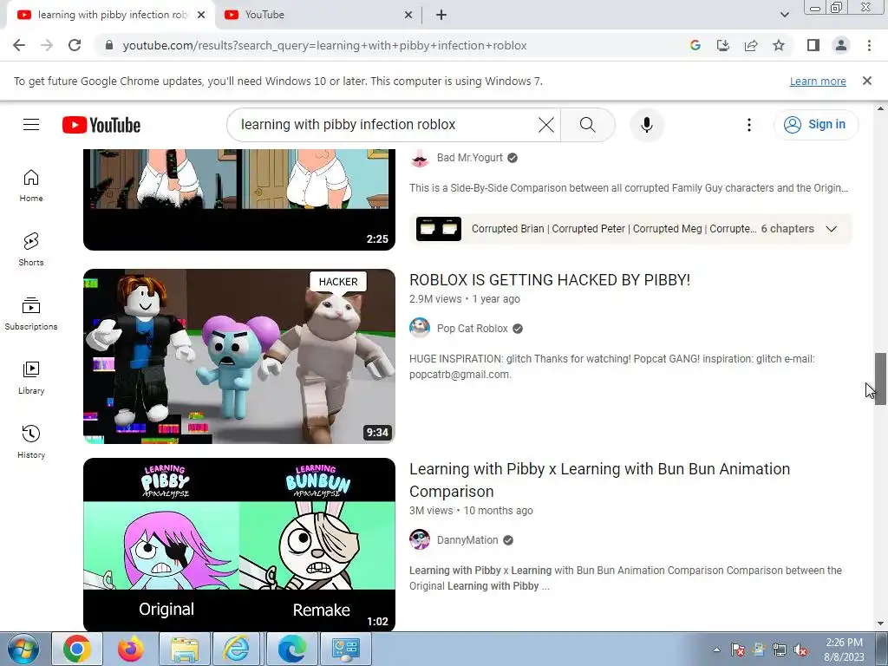
Task: Show hidden system tray icons
Action: tap(716, 650)
